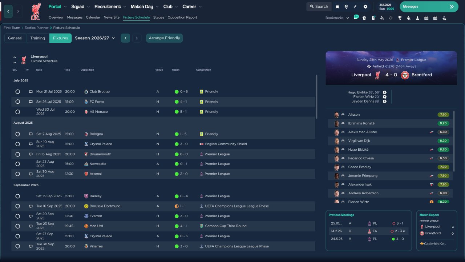
Task: Expand the Bookmarks dropdown
Action: (337, 18)
